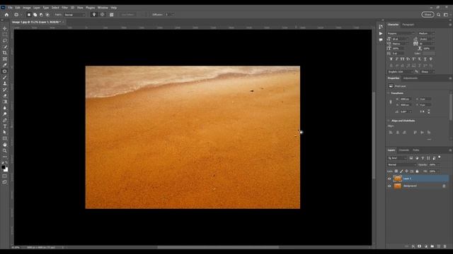Open the Patch mode dropdown

coord(74,15)
